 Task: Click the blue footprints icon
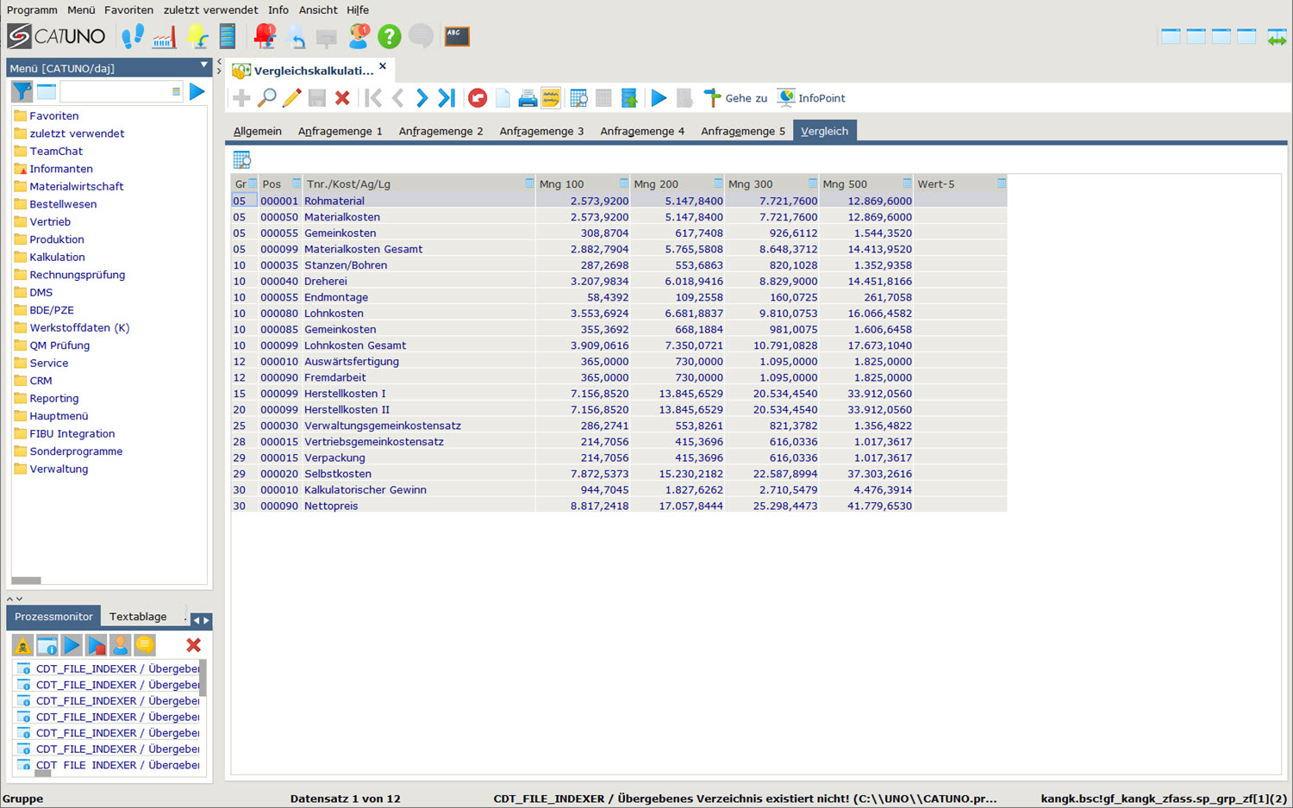(x=132, y=36)
